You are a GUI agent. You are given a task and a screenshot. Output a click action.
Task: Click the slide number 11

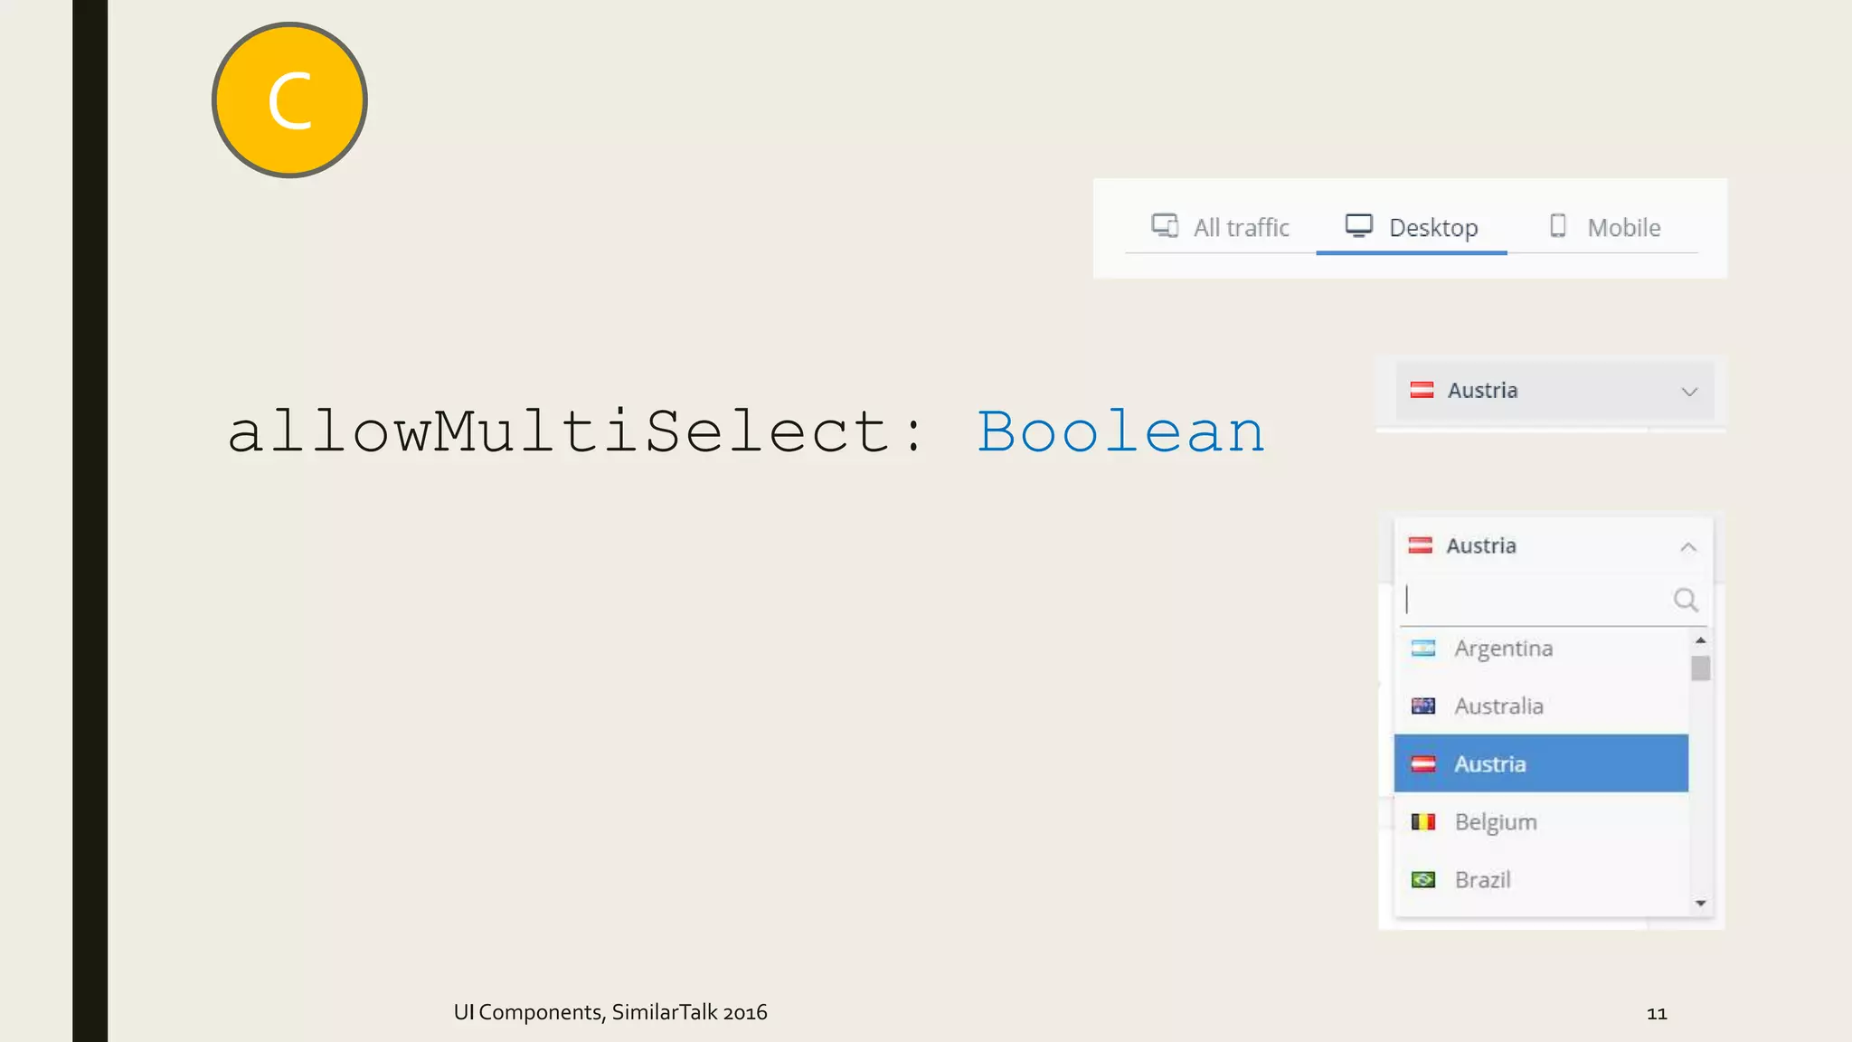[x=1657, y=1014]
